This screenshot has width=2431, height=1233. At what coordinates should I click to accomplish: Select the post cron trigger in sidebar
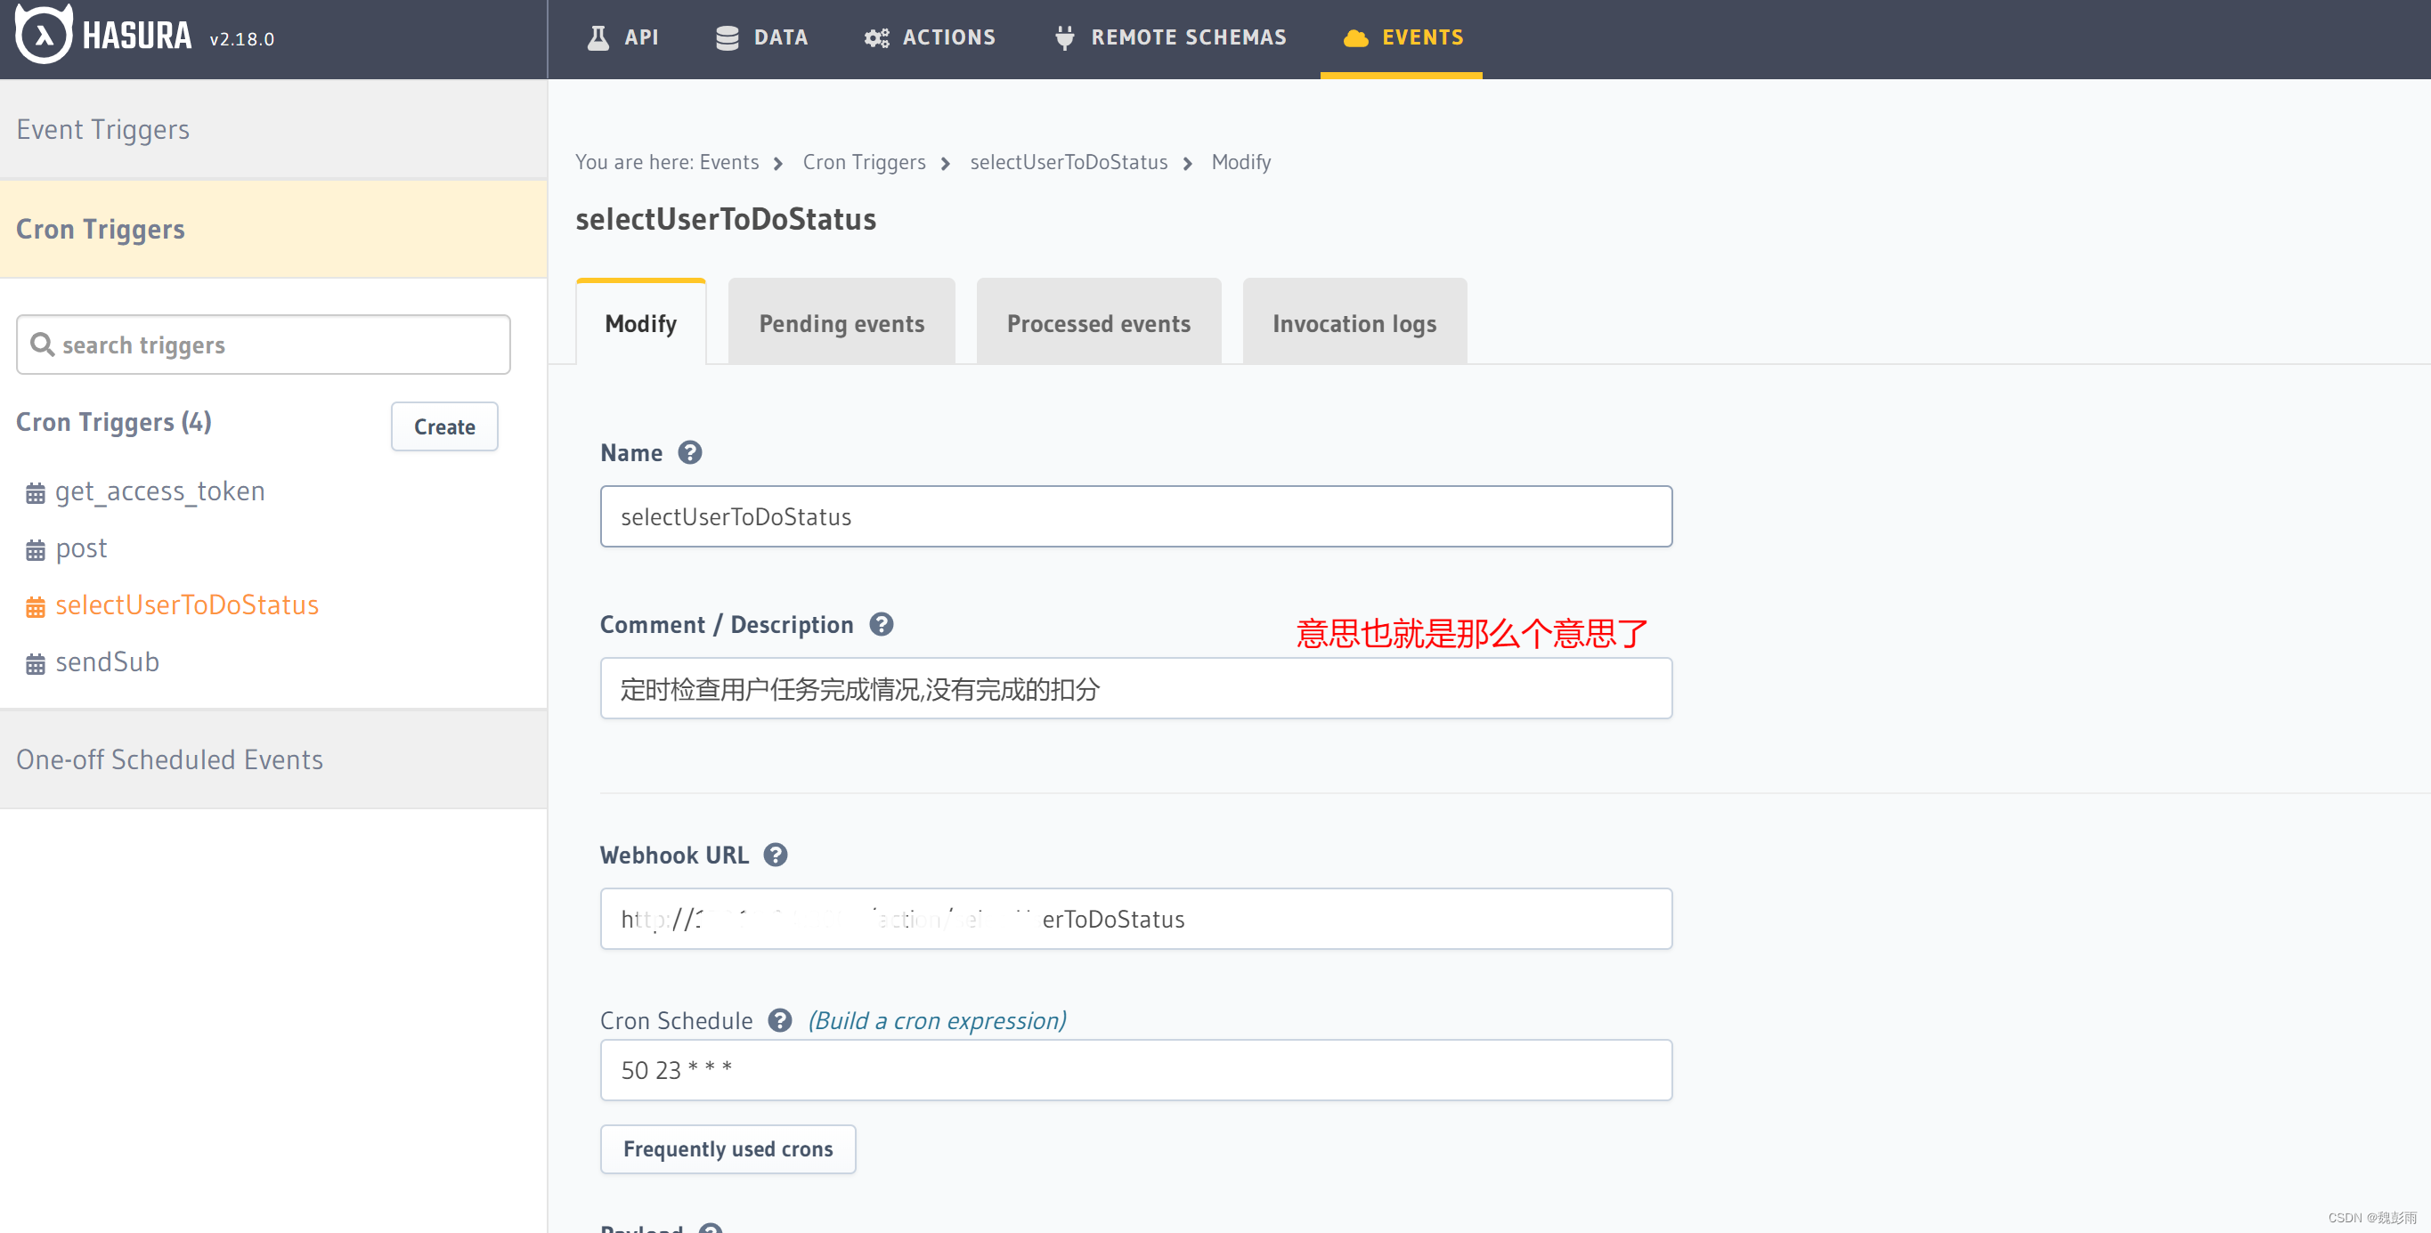(x=81, y=548)
